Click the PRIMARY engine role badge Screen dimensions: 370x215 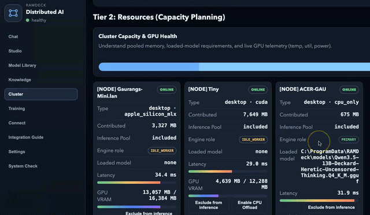click(x=349, y=139)
